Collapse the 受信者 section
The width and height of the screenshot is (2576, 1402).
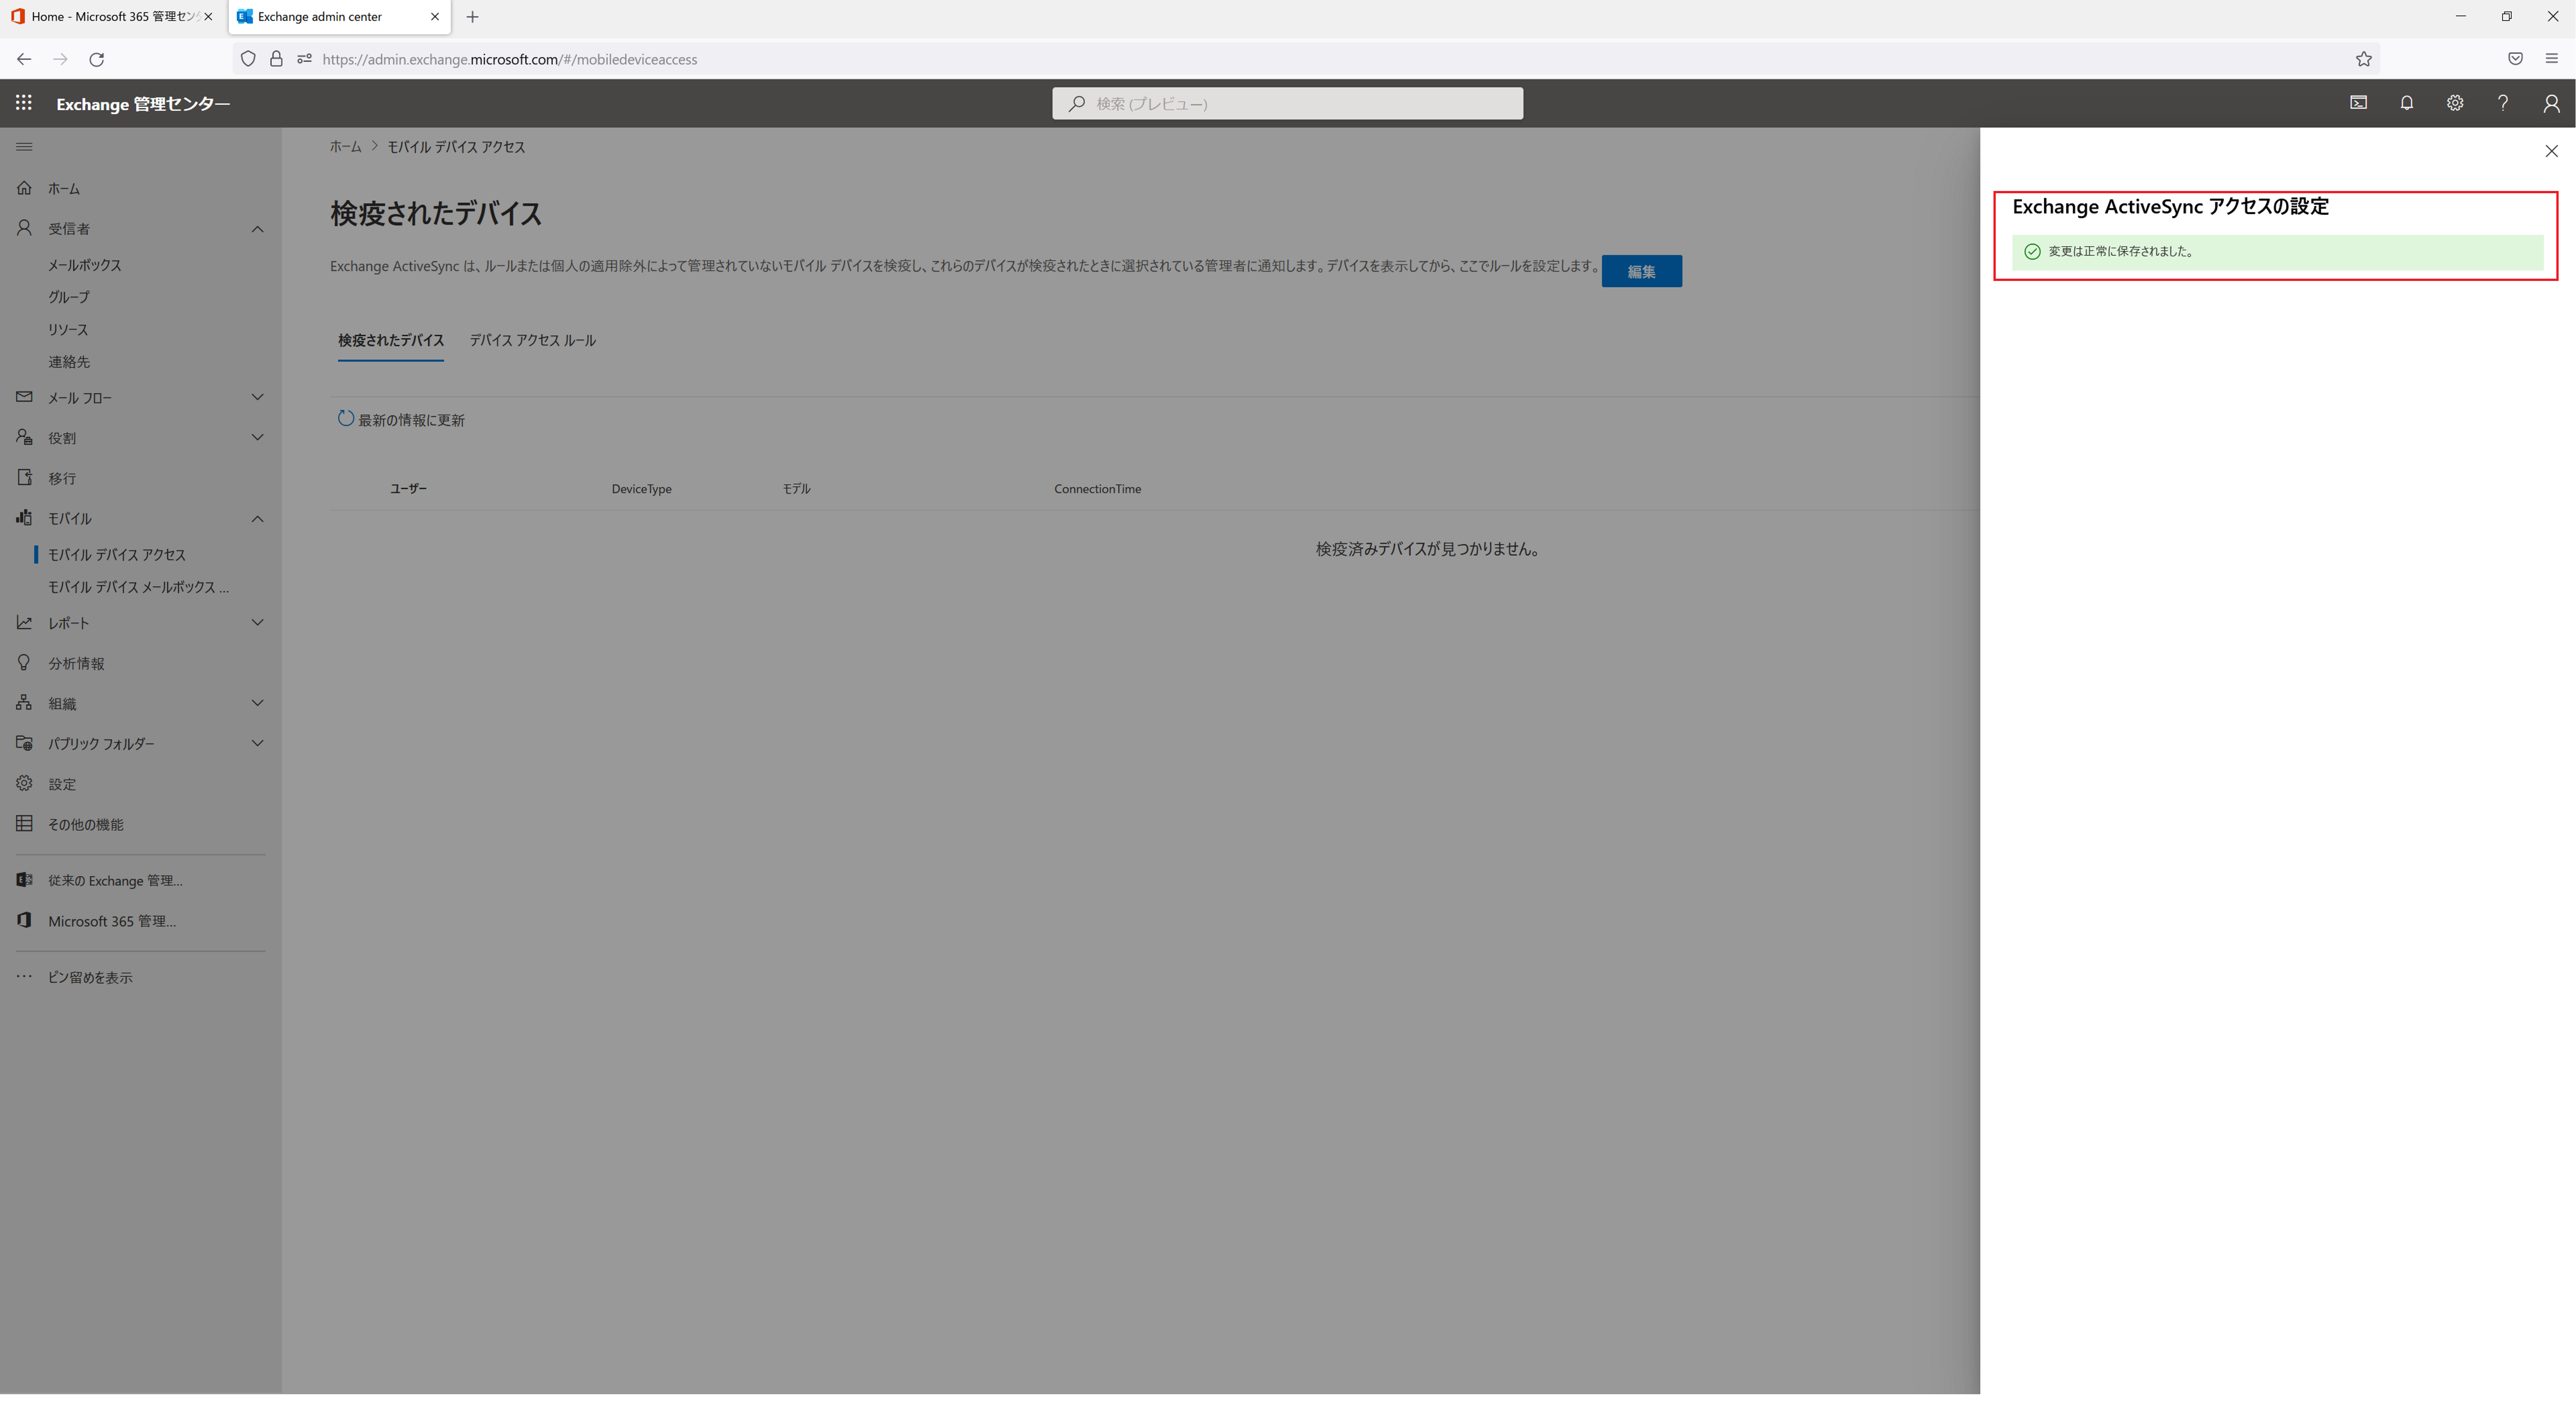257,229
